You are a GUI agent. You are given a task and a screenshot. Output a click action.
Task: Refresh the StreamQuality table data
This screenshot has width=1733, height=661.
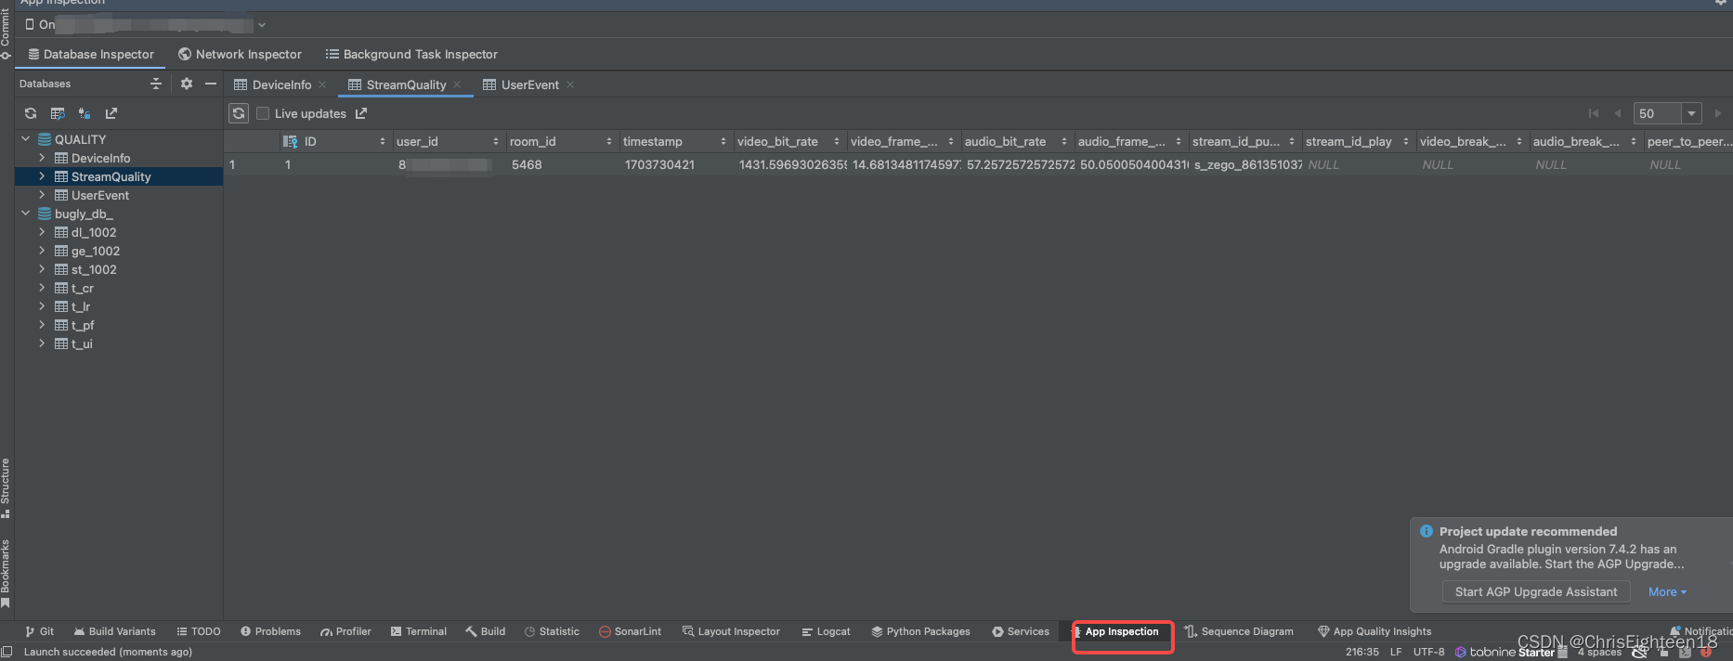[239, 113]
